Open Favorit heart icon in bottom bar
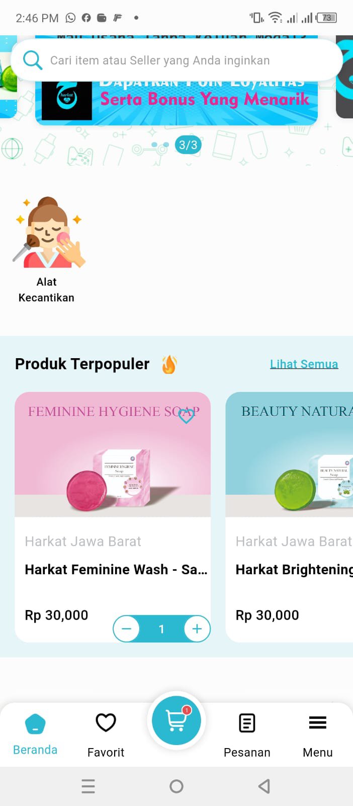Image resolution: width=353 pixels, height=806 pixels. [x=106, y=723]
